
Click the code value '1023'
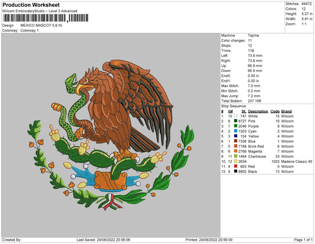coord(276,161)
